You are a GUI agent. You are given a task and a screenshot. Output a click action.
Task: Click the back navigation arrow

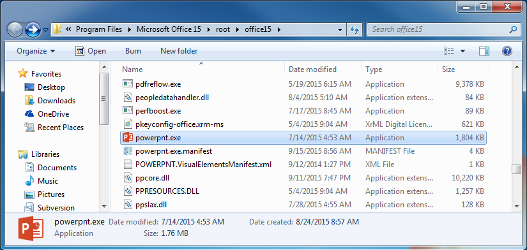pyautogui.click(x=15, y=29)
